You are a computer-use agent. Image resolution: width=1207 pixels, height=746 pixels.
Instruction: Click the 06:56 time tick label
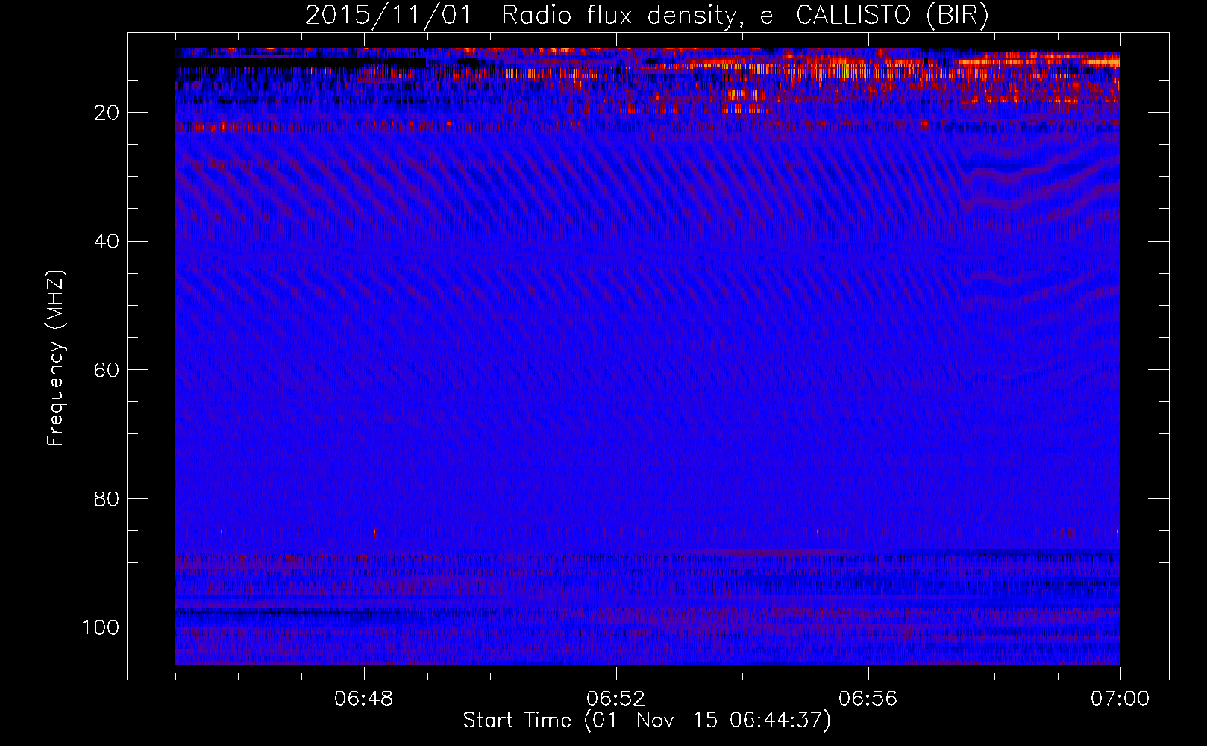pyautogui.click(x=868, y=699)
